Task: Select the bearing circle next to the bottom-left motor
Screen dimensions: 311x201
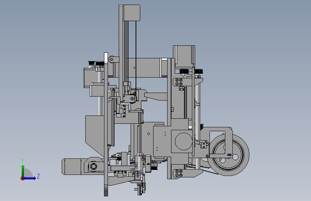Action: point(93,166)
